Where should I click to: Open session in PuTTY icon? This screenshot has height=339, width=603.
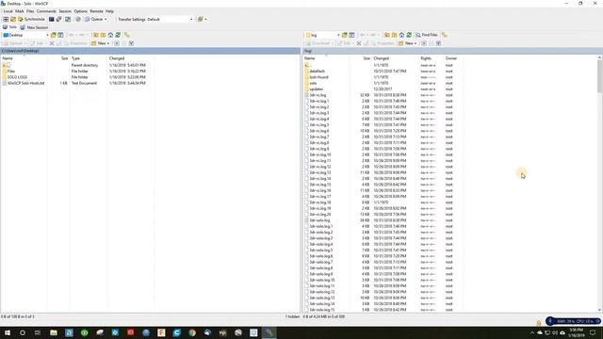[58, 19]
